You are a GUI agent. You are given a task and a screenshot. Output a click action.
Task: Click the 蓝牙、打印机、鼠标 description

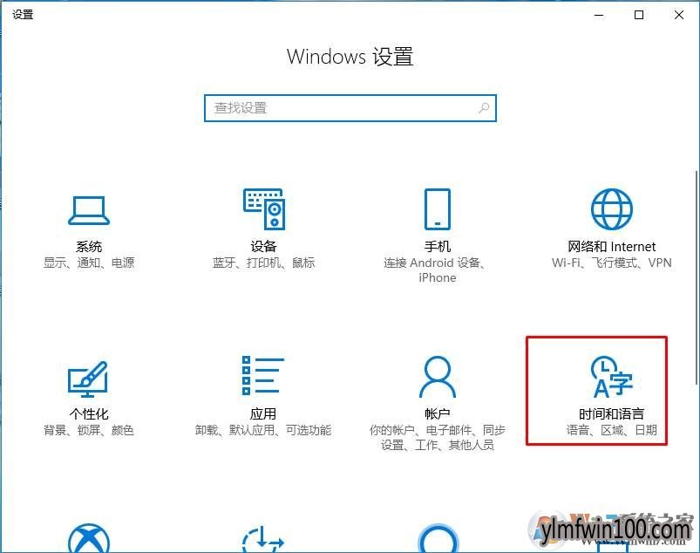pos(263,263)
